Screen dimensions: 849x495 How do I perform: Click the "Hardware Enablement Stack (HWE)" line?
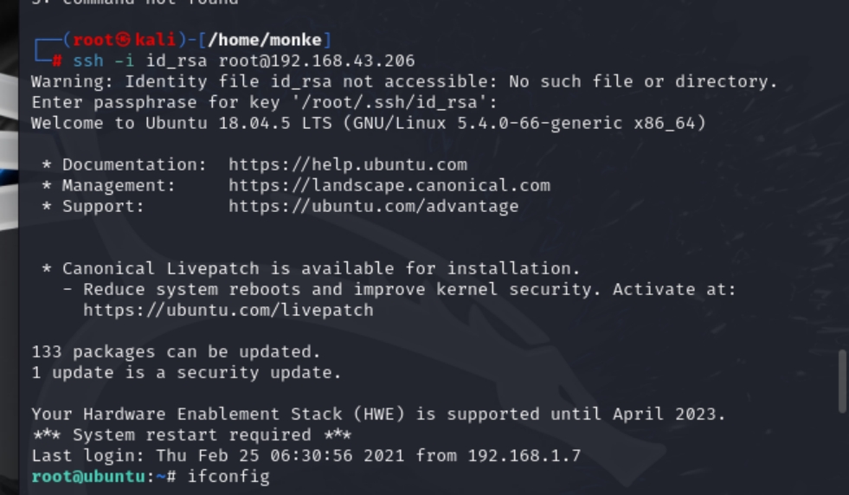(x=378, y=414)
